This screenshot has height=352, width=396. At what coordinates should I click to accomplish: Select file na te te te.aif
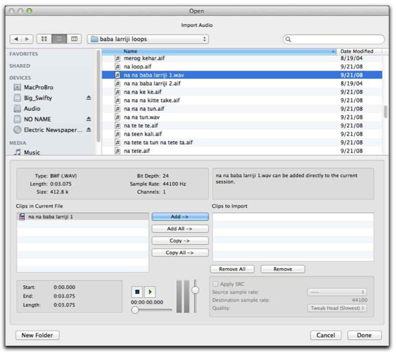(242, 125)
